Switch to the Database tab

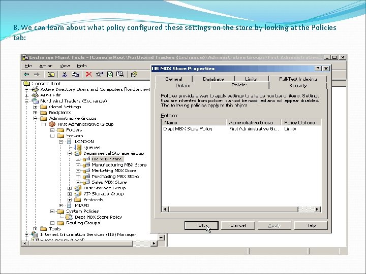213,79
